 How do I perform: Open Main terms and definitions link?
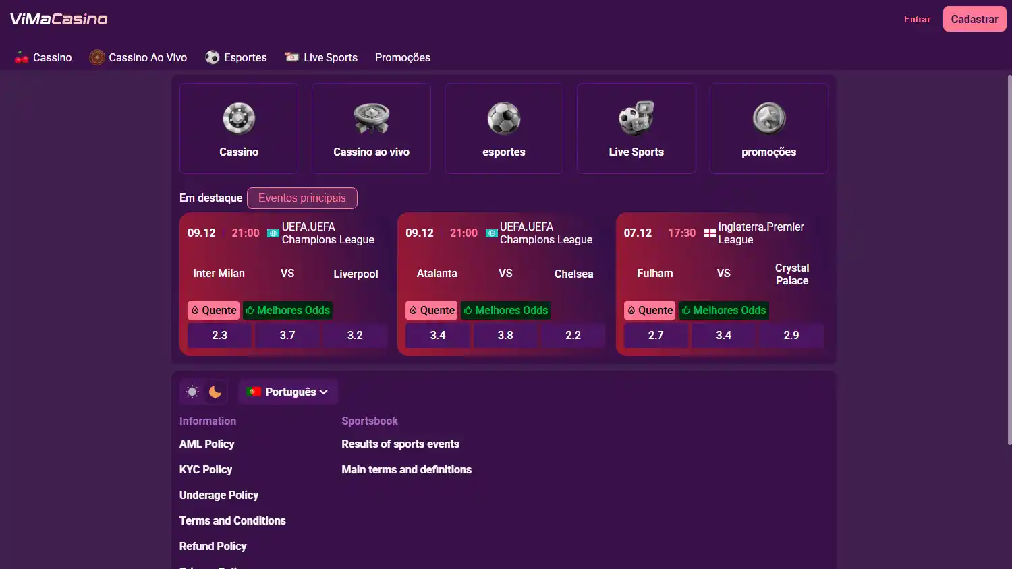click(x=407, y=469)
